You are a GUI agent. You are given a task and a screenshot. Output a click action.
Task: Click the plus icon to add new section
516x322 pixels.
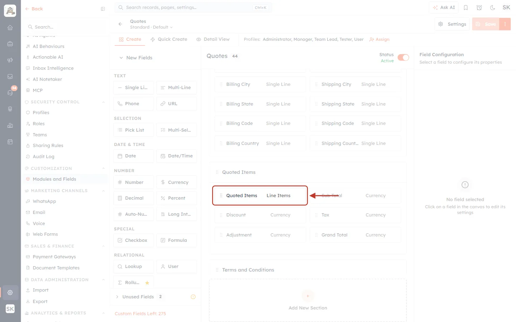[308, 296]
